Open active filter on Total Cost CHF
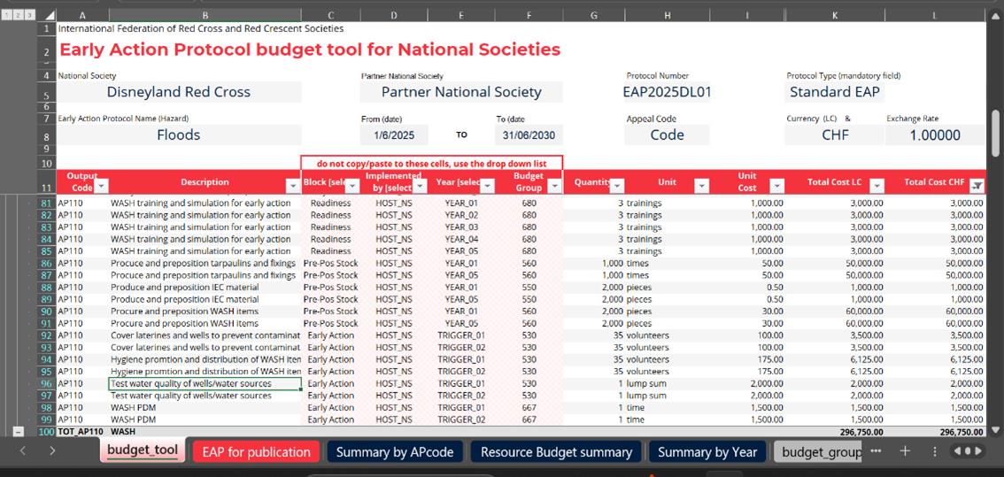The height and width of the screenshot is (477, 1004). 977,187
